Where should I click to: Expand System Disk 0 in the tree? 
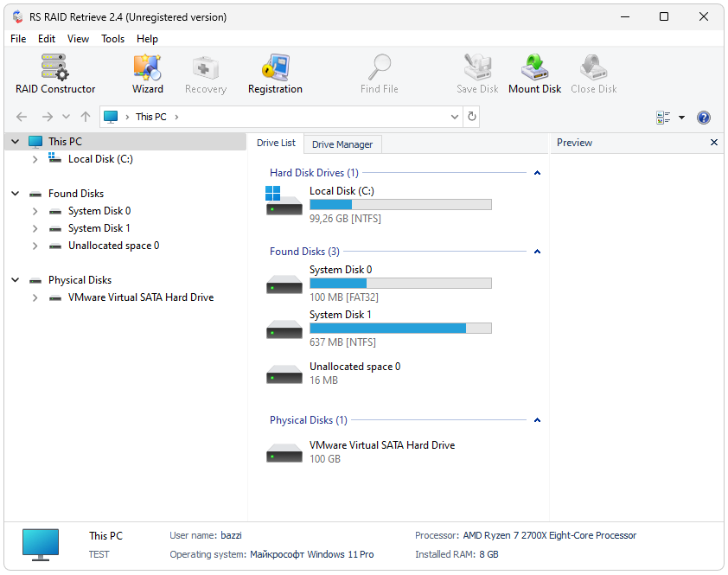[35, 211]
